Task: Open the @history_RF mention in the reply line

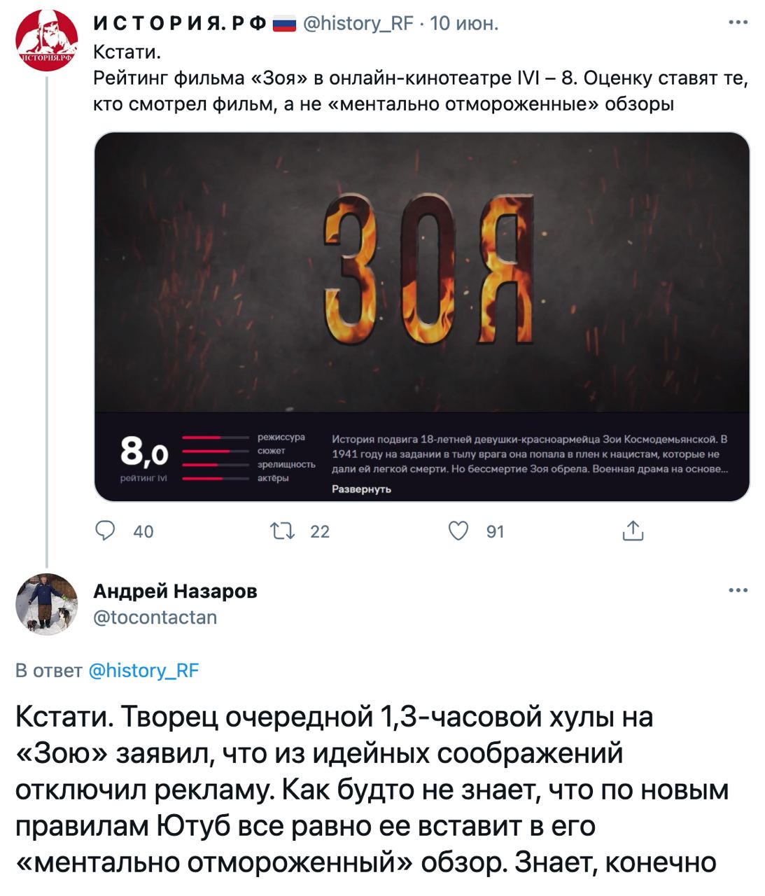Action: pos(144,671)
